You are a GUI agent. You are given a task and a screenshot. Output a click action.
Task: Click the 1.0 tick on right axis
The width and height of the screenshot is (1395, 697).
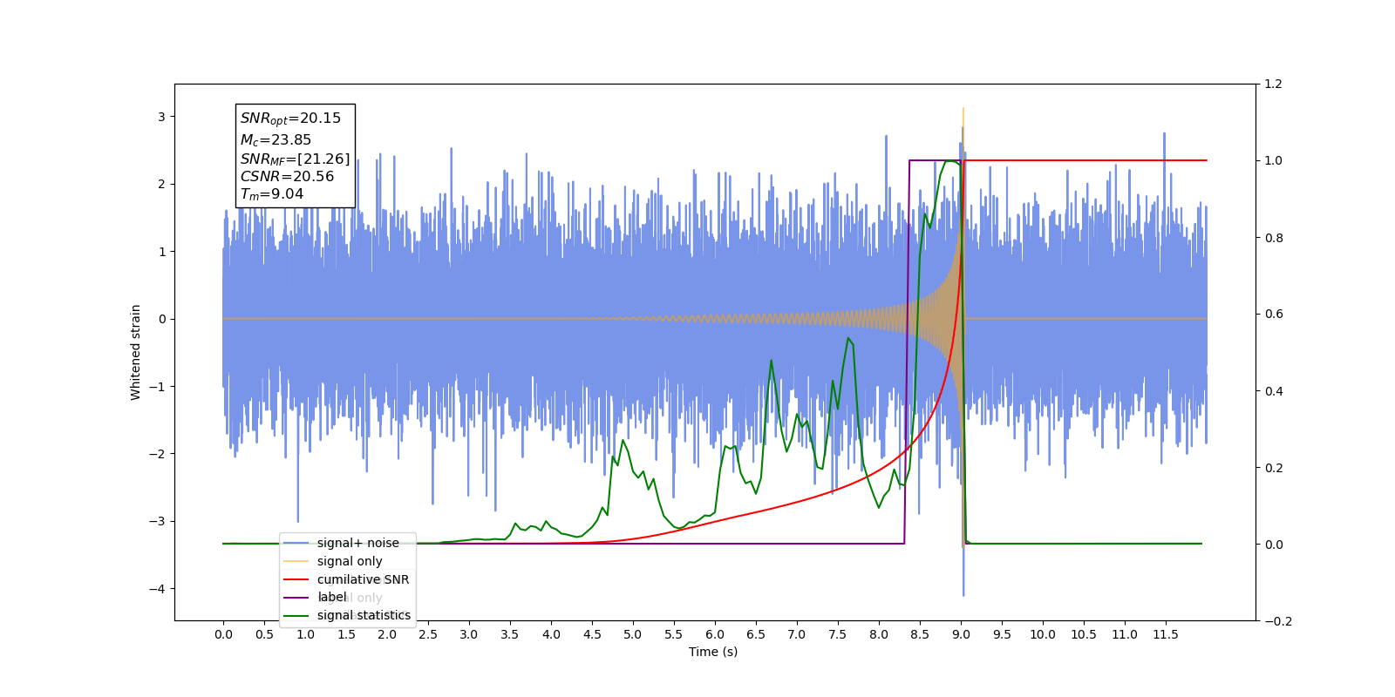point(1274,160)
